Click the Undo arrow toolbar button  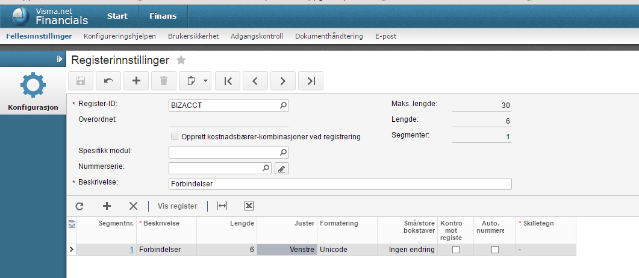108,81
